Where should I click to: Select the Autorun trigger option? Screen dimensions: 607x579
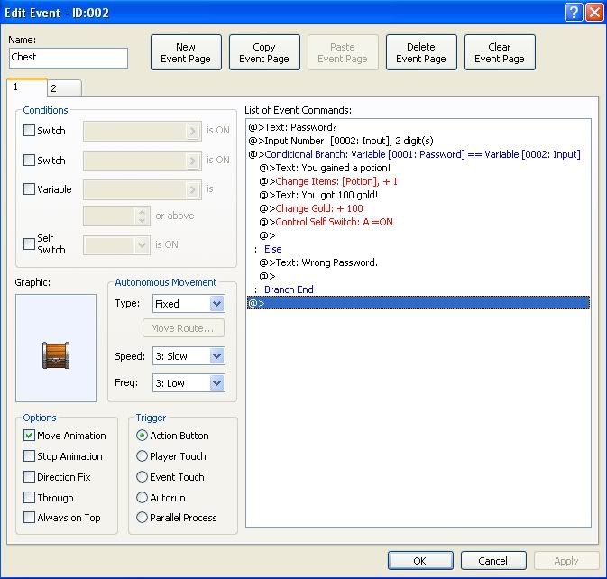pyautogui.click(x=143, y=497)
